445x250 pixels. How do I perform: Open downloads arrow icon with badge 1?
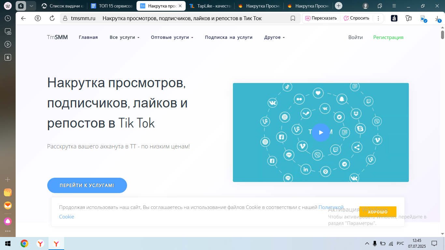[x=438, y=19]
